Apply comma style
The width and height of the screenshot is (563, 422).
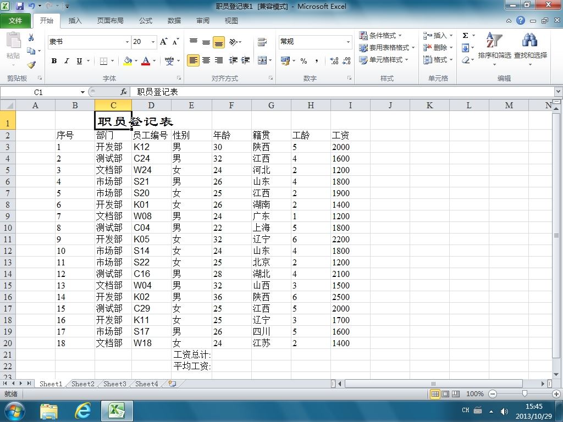(316, 61)
